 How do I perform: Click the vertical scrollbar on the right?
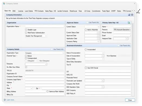coord(133,42)
